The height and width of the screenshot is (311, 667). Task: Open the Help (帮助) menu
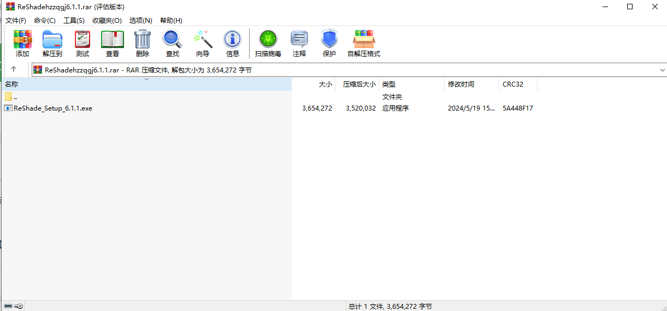coord(171,20)
